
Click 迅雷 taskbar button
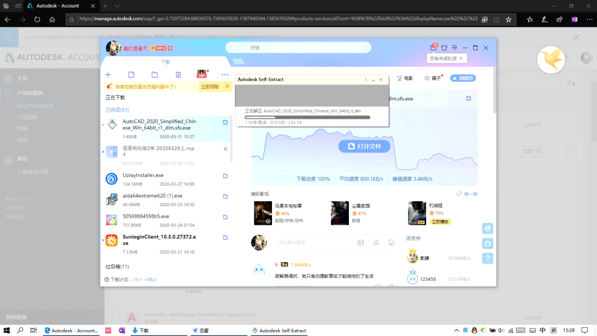(217, 330)
